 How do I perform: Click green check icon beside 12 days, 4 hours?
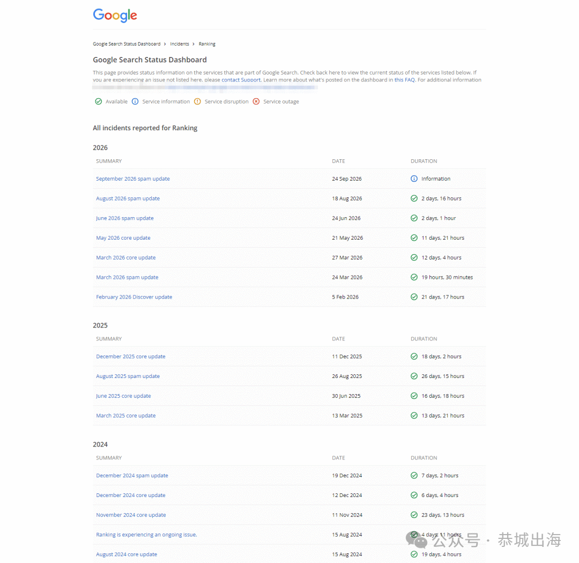tap(414, 257)
